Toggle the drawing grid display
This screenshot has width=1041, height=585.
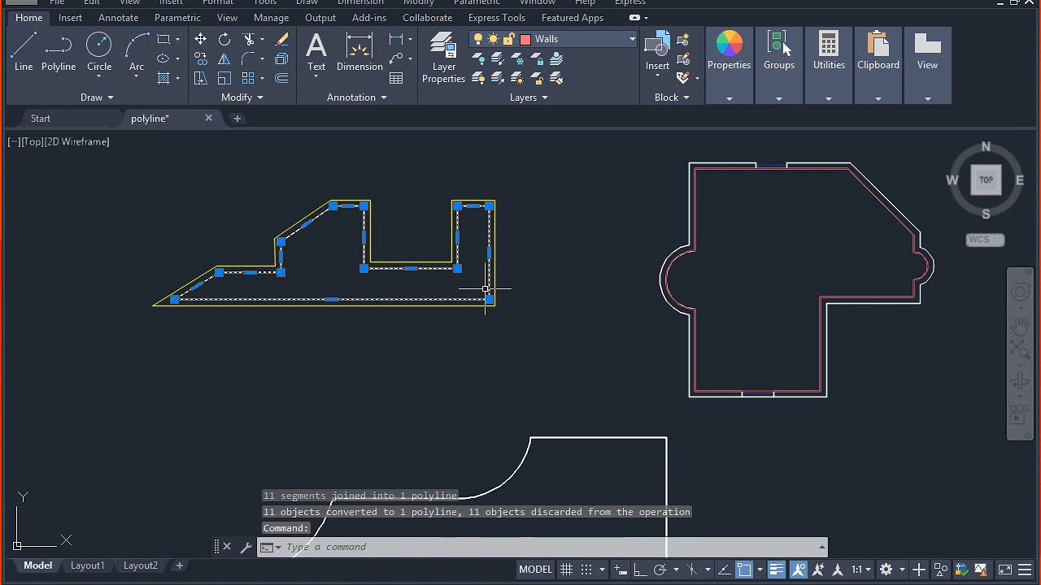tap(566, 570)
